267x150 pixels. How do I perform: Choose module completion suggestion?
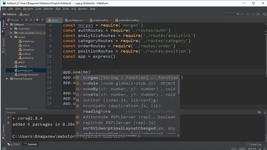pyautogui.click(x=127, y=83)
